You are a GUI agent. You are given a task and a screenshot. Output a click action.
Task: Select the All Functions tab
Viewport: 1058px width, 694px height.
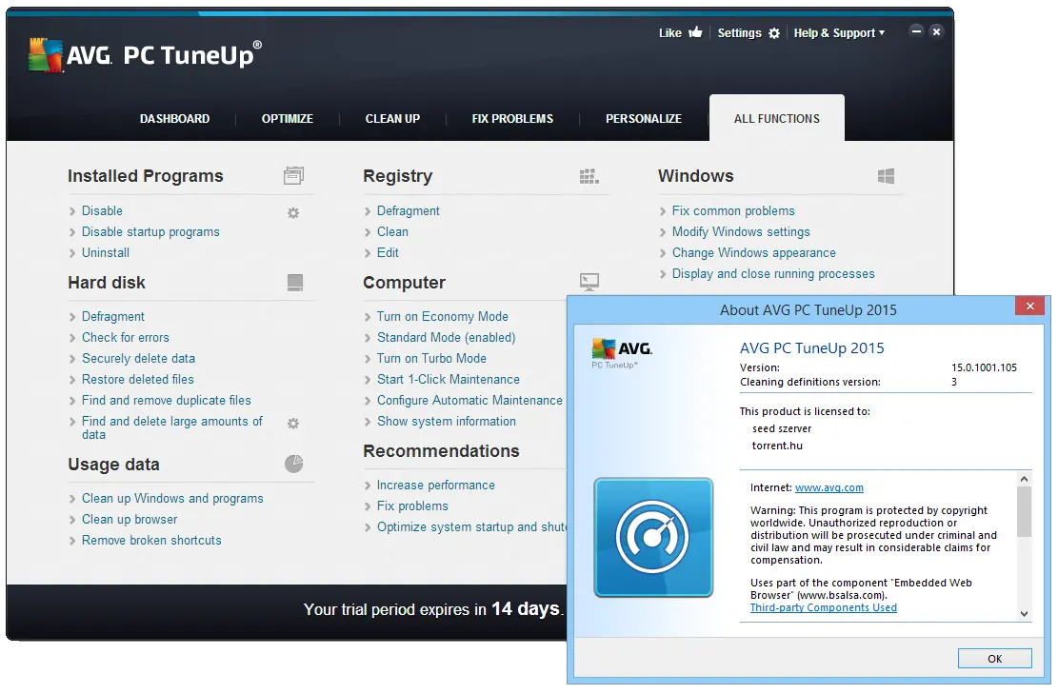point(777,118)
